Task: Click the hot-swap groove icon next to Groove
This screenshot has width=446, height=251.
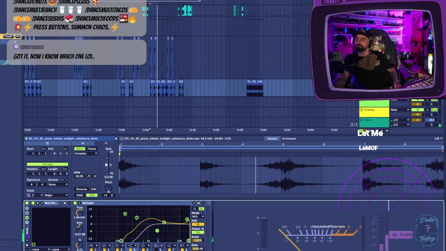Action: pyautogui.click(x=62, y=180)
